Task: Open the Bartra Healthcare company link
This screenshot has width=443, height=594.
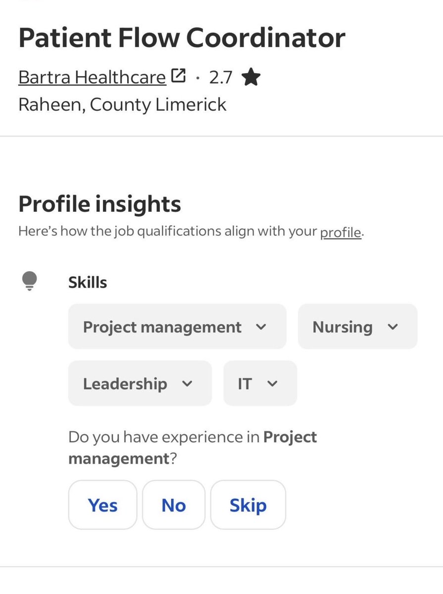Action: (x=92, y=78)
